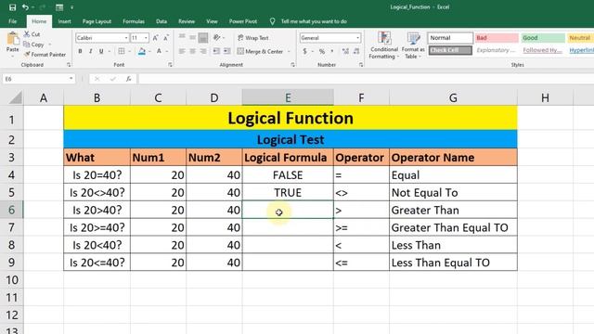Screen dimensions: 594x334
Task: Open Format as Table gallery
Action: (x=413, y=45)
